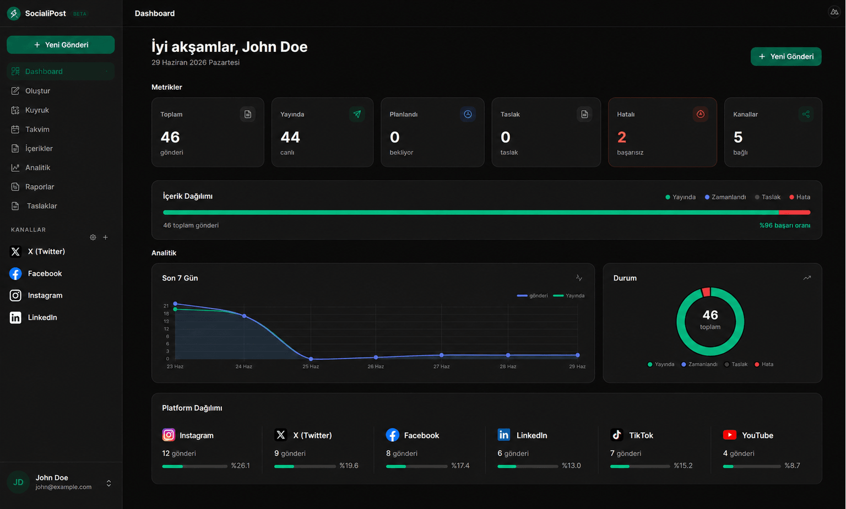Click the BETA badge next to SocialiPost
846x509 pixels.
tap(80, 14)
